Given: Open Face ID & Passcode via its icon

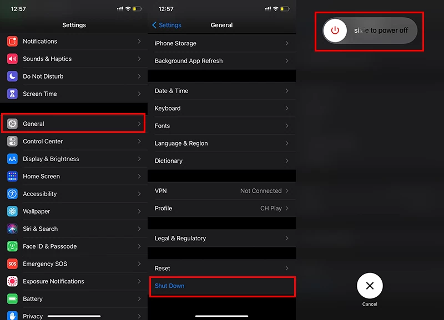Looking at the screenshot, I should 13,246.
